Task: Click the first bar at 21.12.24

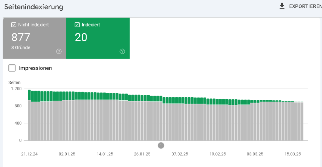Action: click(x=29, y=115)
